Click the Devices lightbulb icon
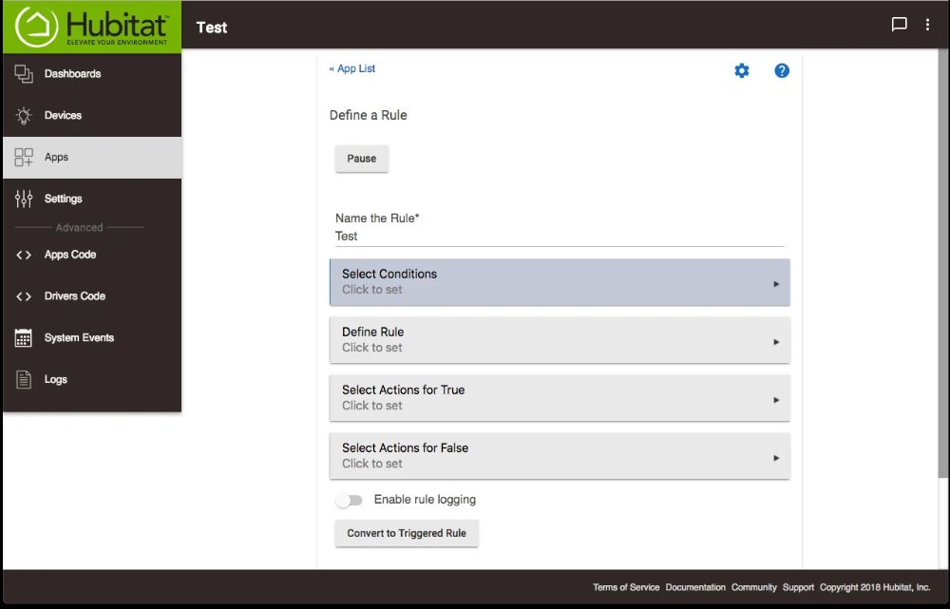The image size is (950, 609). 24,116
